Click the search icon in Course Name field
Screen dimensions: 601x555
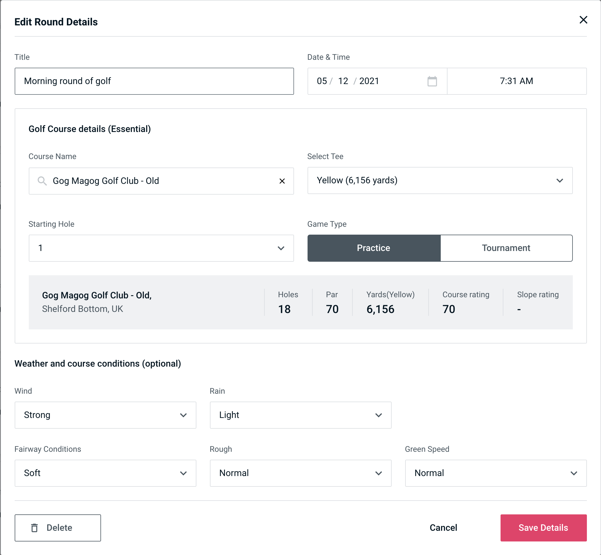pyautogui.click(x=42, y=180)
